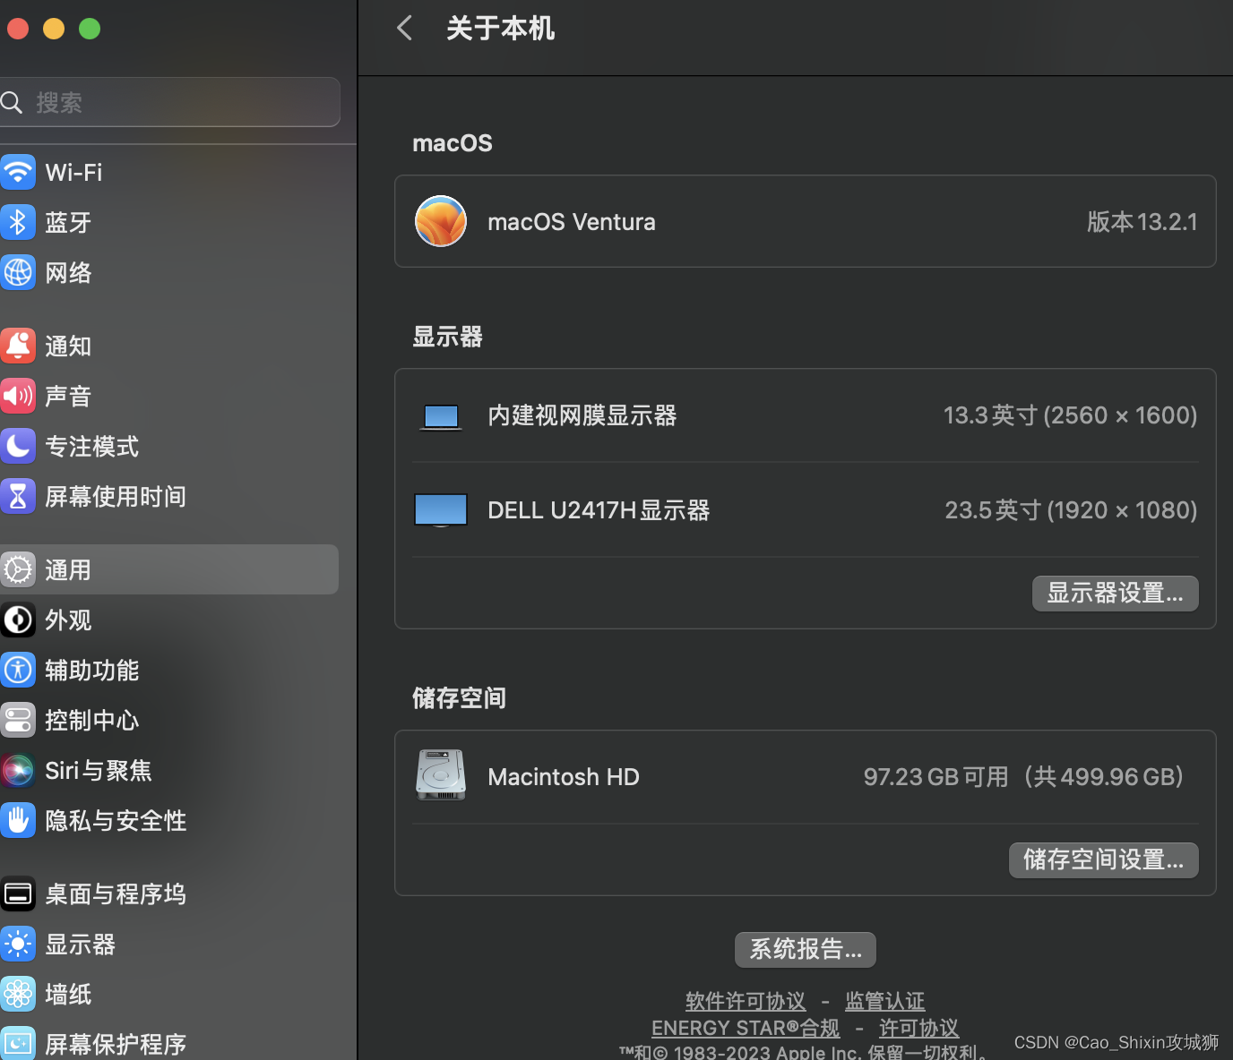Click the Macintosh HD label
1233x1060 pixels.
pyautogui.click(x=564, y=777)
